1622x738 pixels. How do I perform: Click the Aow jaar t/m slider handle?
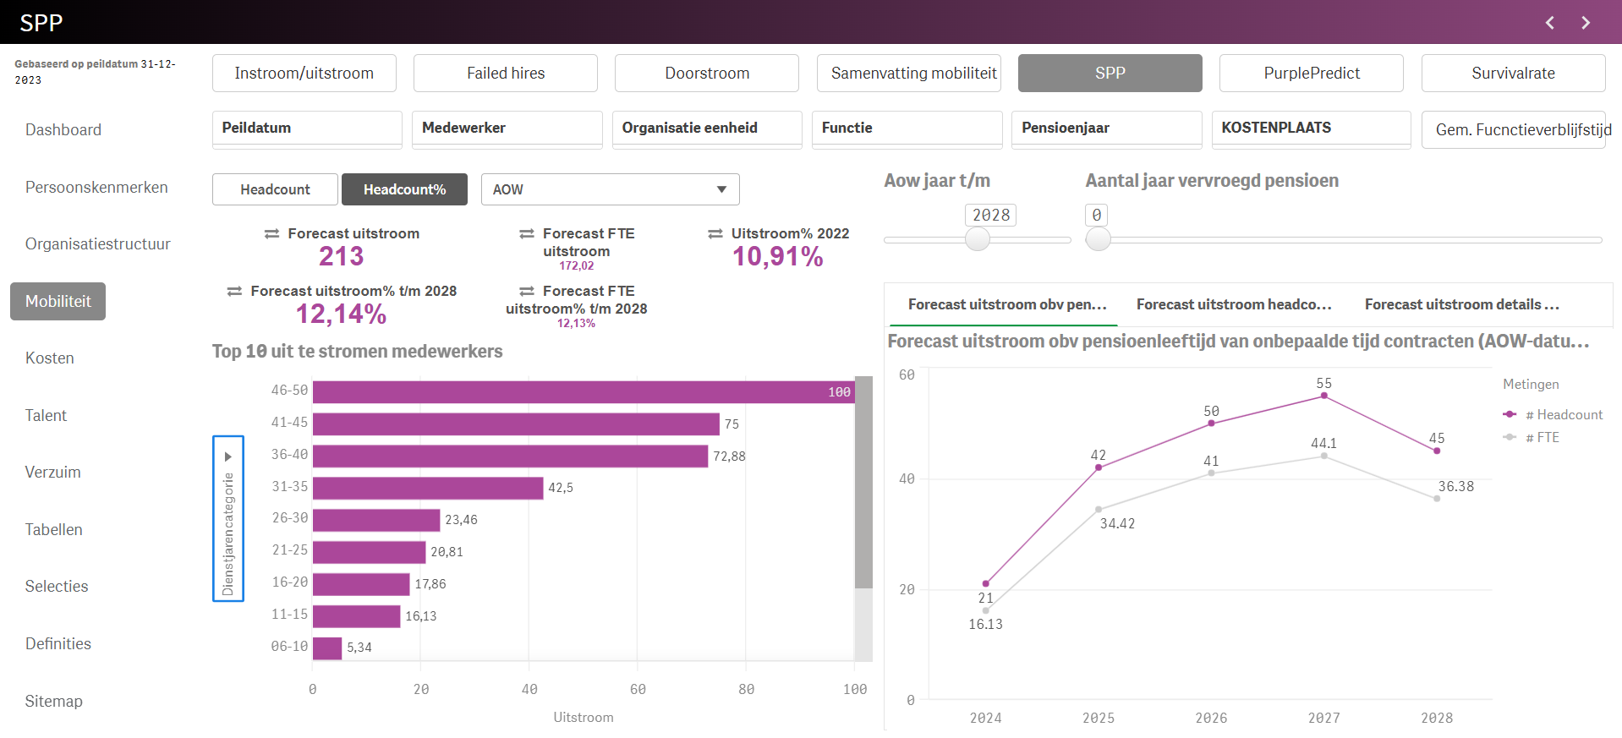click(978, 240)
